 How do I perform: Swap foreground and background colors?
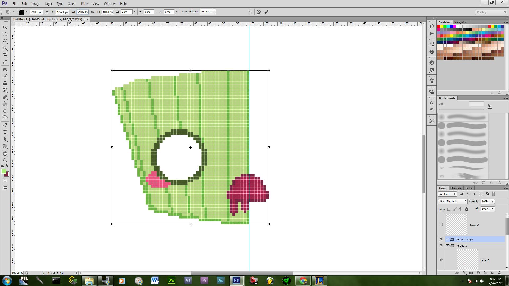7,166
